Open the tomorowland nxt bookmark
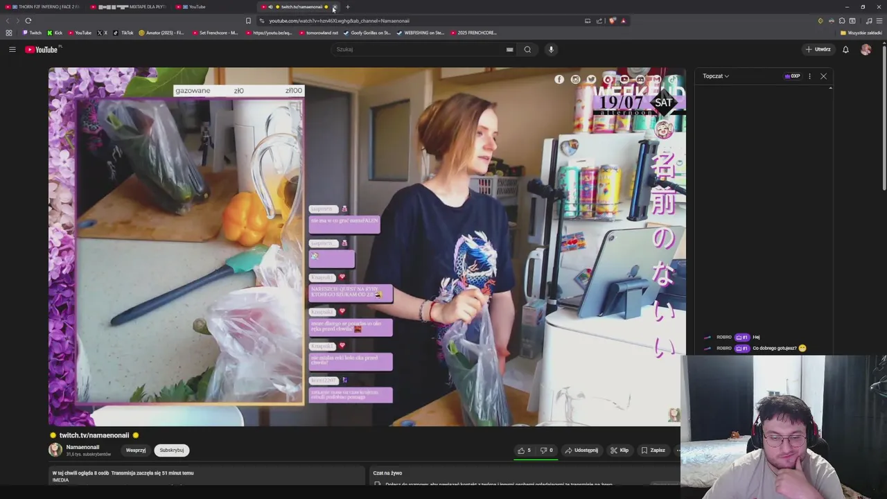Screen dimensions: 887x499 (319, 33)
